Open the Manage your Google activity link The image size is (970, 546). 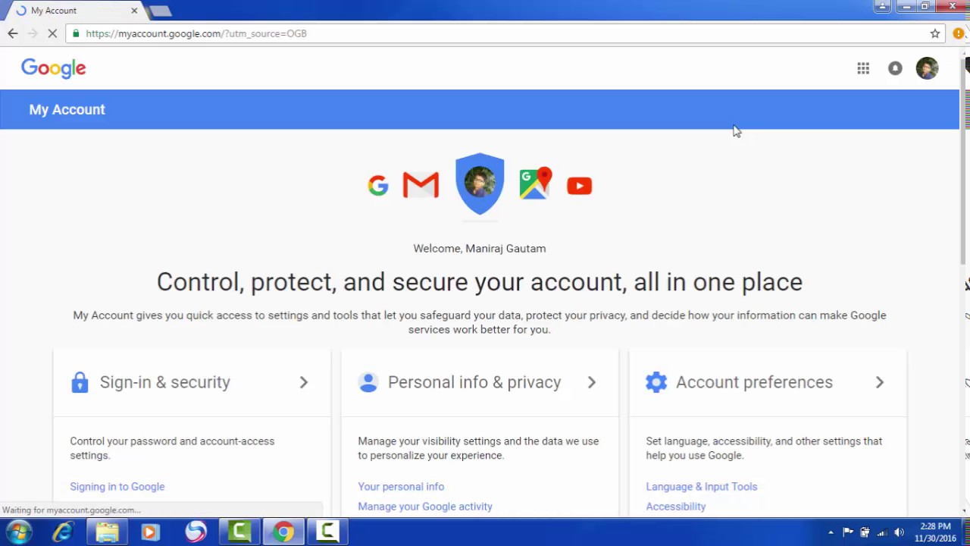[425, 507]
